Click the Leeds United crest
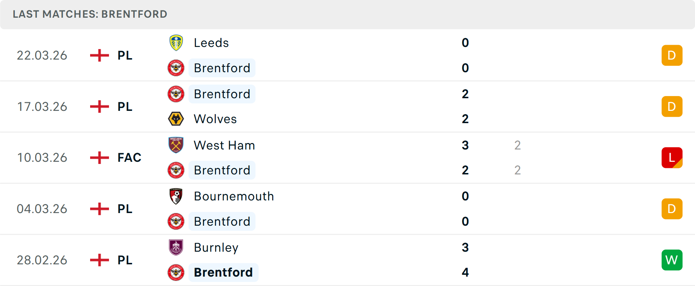This screenshot has height=286, width=695. click(176, 43)
